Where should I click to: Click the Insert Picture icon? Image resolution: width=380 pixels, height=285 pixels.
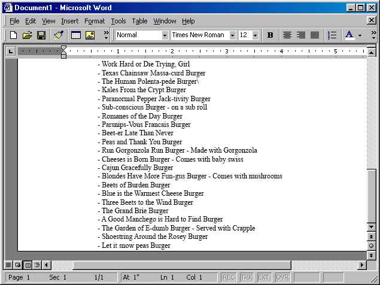pyautogui.click(x=90, y=35)
